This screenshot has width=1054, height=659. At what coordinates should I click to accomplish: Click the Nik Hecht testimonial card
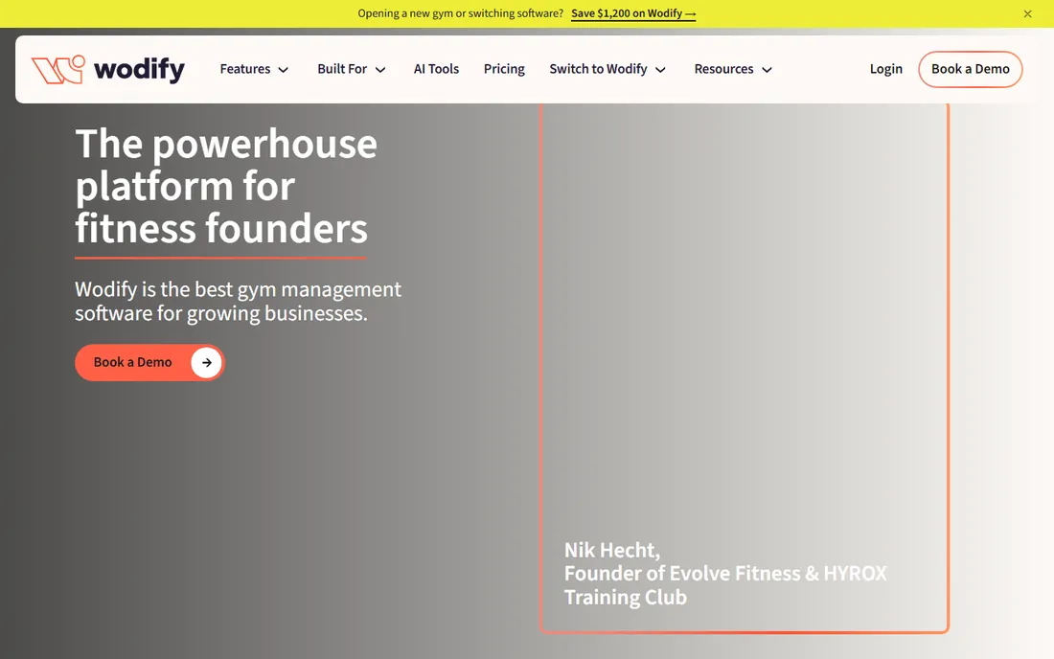point(745,368)
